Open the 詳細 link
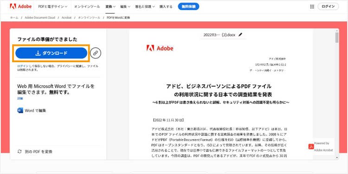The height and width of the screenshot is (174, 348). (20, 98)
